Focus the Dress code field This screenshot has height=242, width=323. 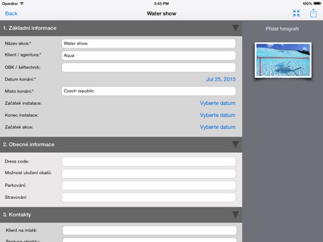coord(149,161)
